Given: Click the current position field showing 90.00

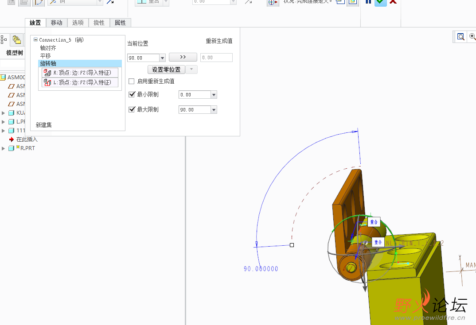Looking at the screenshot, I should pos(144,58).
